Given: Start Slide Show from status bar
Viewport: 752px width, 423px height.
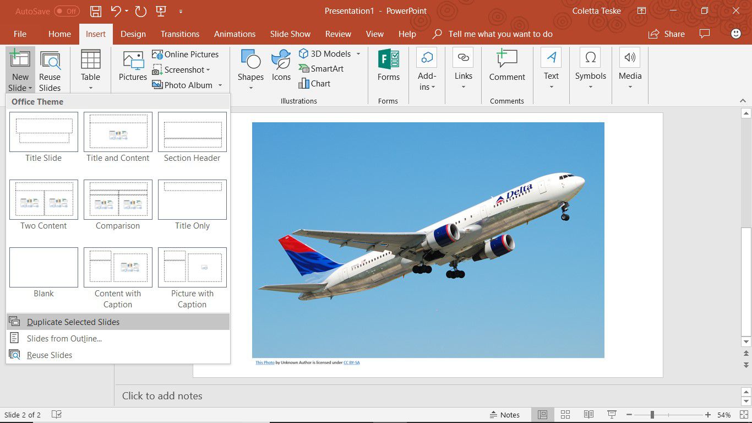Looking at the screenshot, I should [612, 415].
